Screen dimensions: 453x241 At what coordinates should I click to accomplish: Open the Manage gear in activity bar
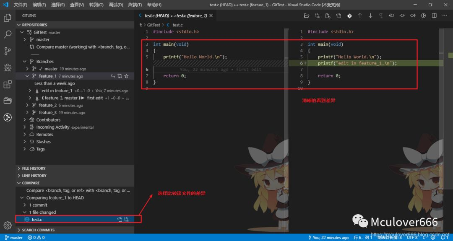click(x=8, y=225)
